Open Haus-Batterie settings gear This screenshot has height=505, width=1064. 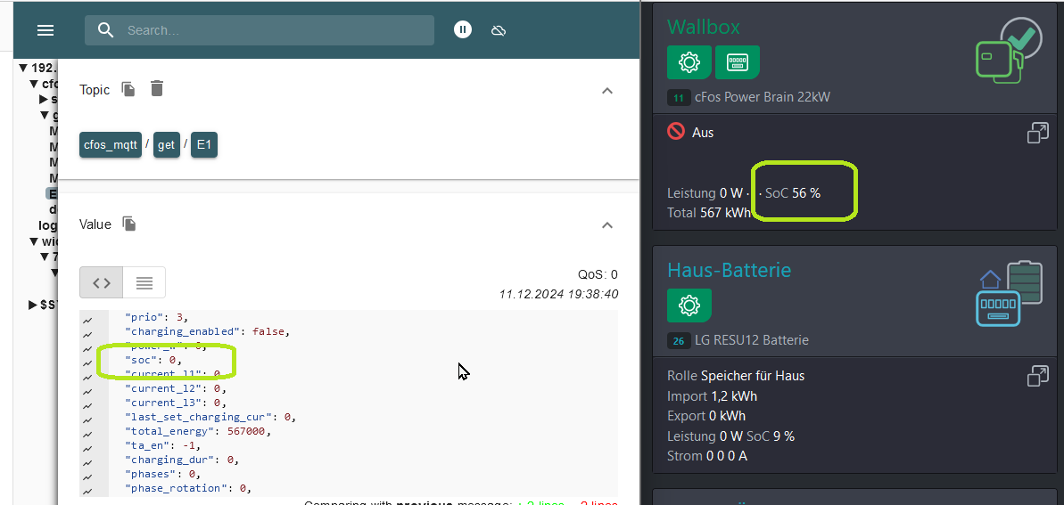(x=689, y=305)
